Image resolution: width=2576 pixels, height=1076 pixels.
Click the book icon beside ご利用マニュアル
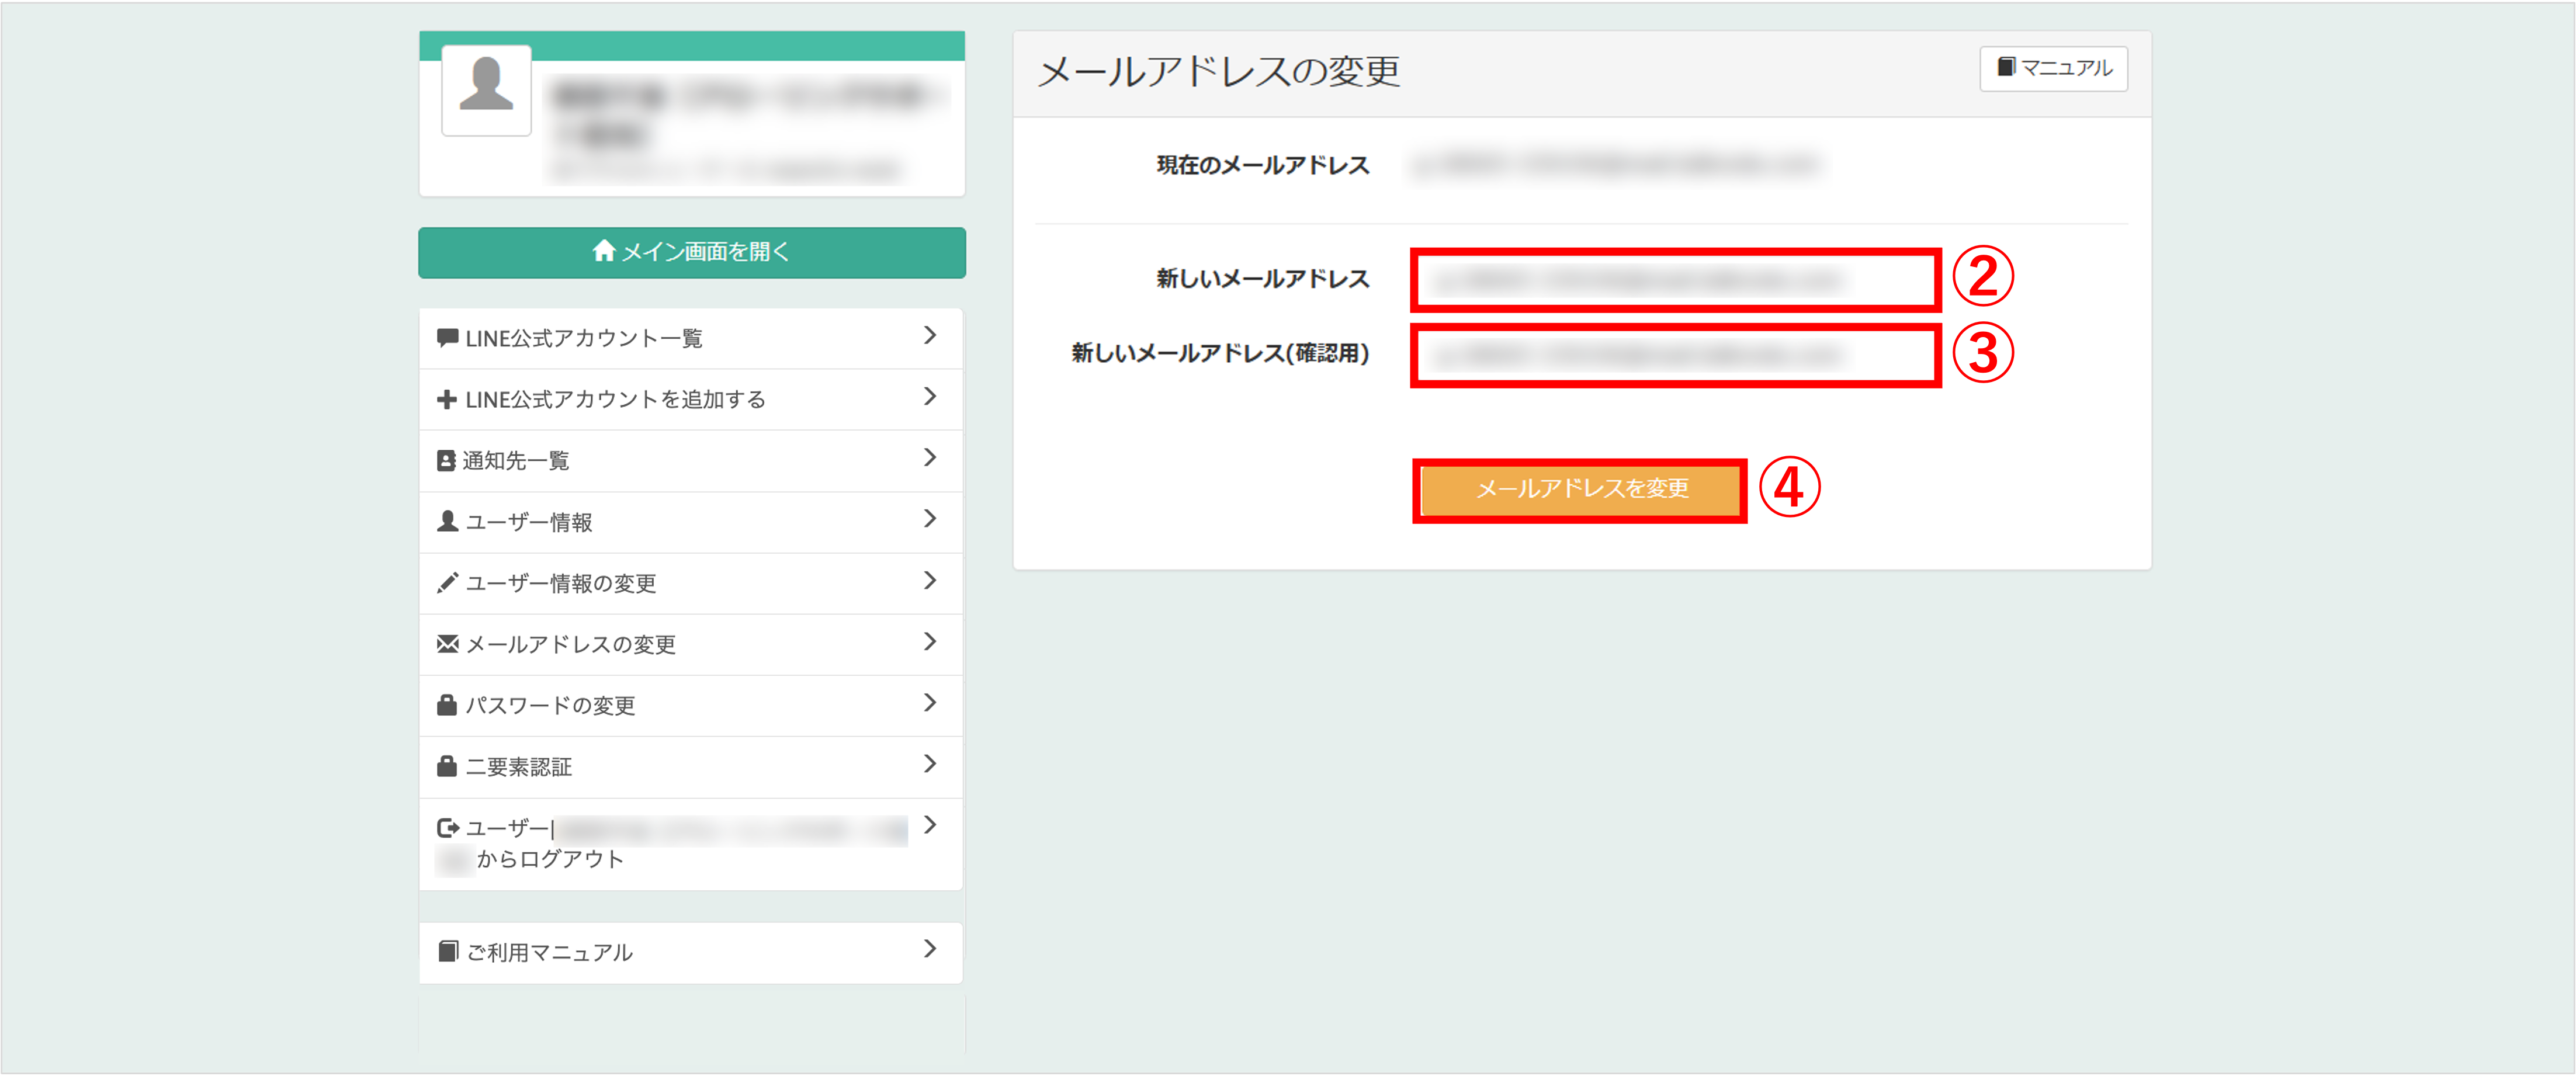(448, 952)
